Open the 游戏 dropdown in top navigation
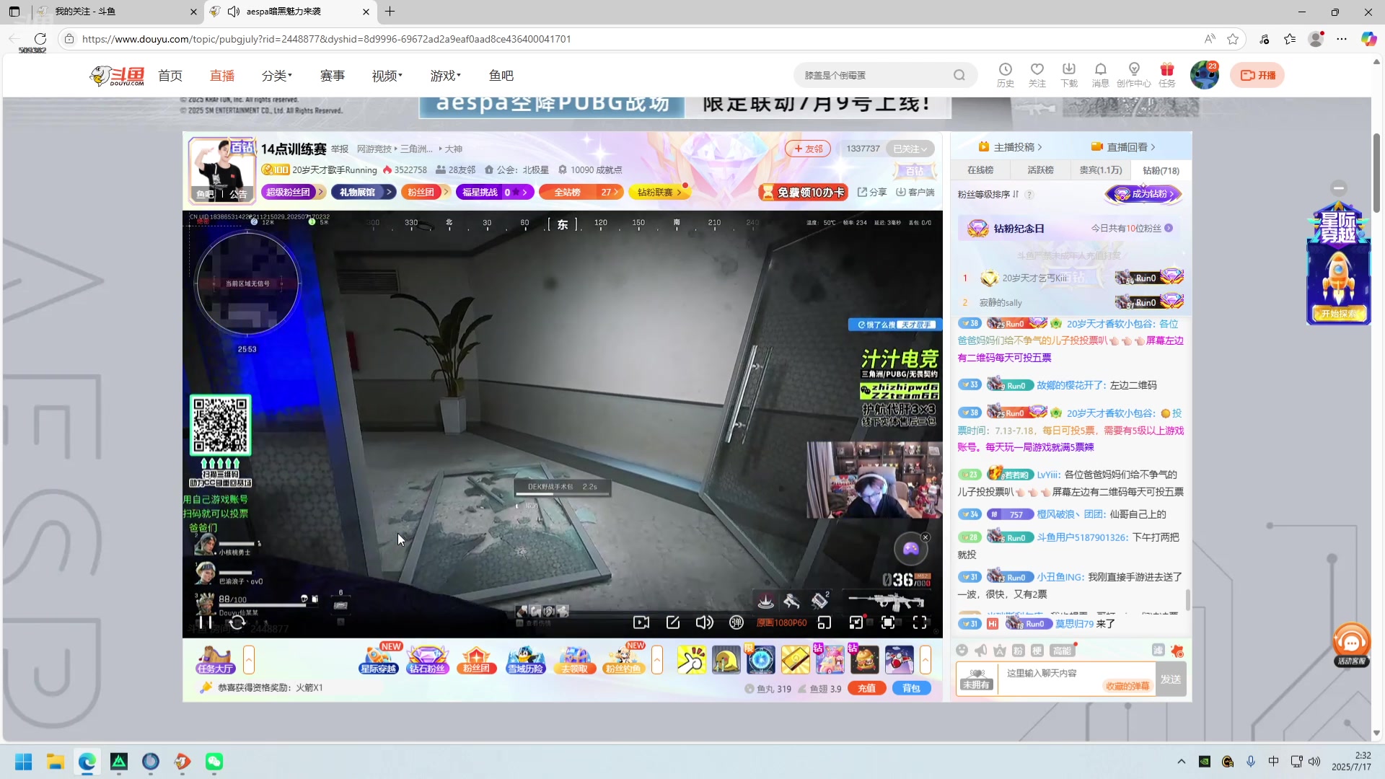Screen dimensions: 1385x779 tap(445, 76)
